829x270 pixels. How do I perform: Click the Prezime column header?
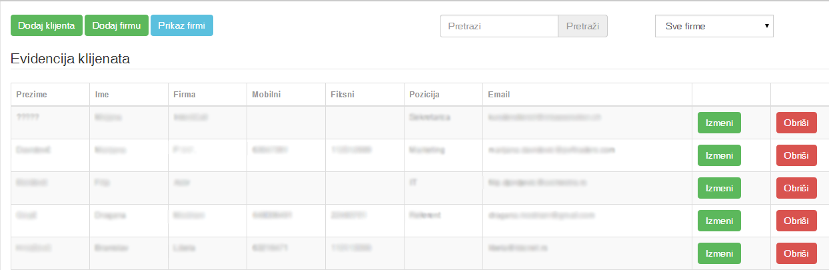pyautogui.click(x=31, y=95)
